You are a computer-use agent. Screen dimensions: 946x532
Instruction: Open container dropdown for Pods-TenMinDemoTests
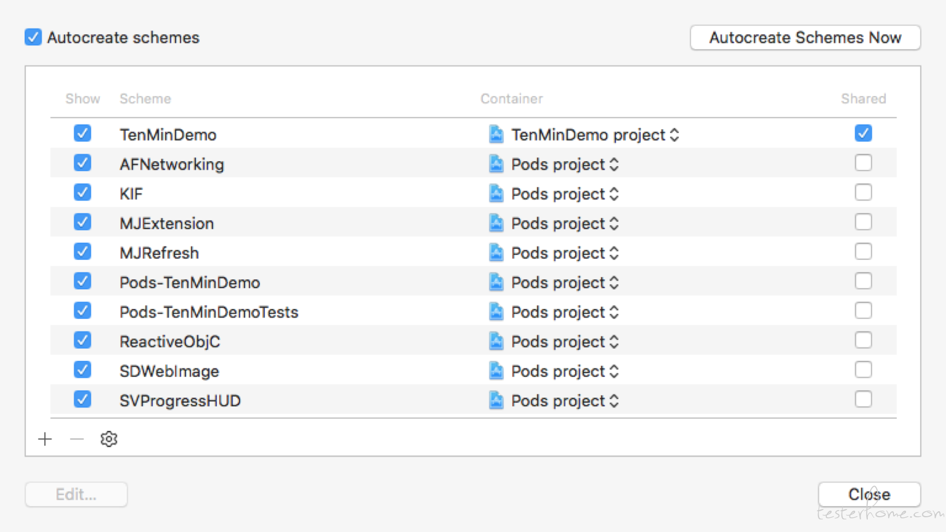[614, 312]
